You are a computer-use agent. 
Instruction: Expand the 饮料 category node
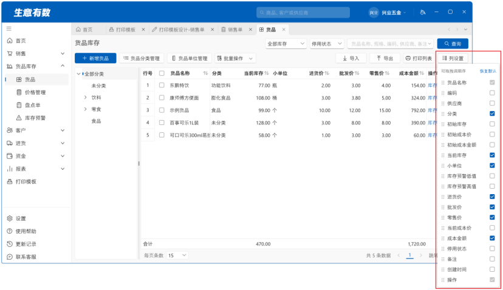85,98
